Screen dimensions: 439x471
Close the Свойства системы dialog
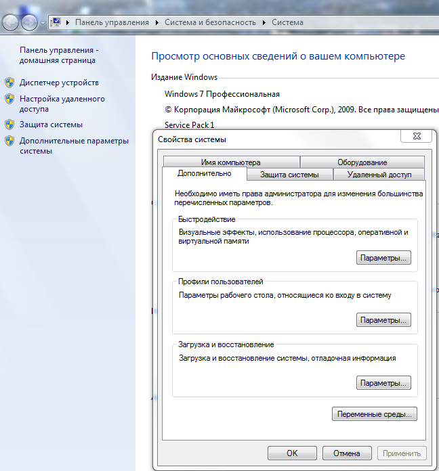point(417,136)
